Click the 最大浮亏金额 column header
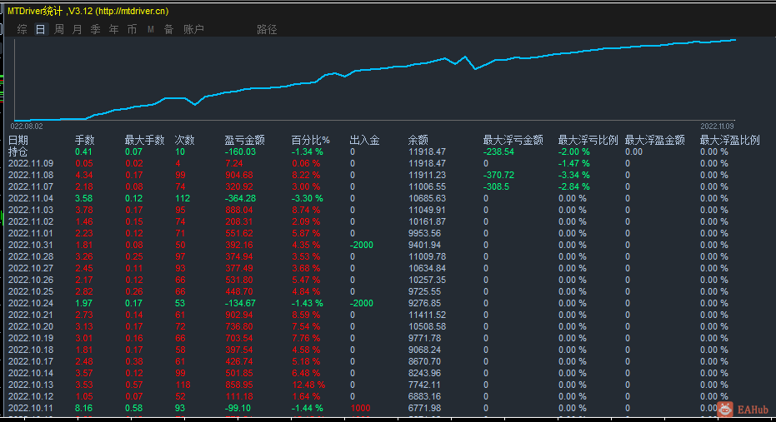 pos(513,140)
